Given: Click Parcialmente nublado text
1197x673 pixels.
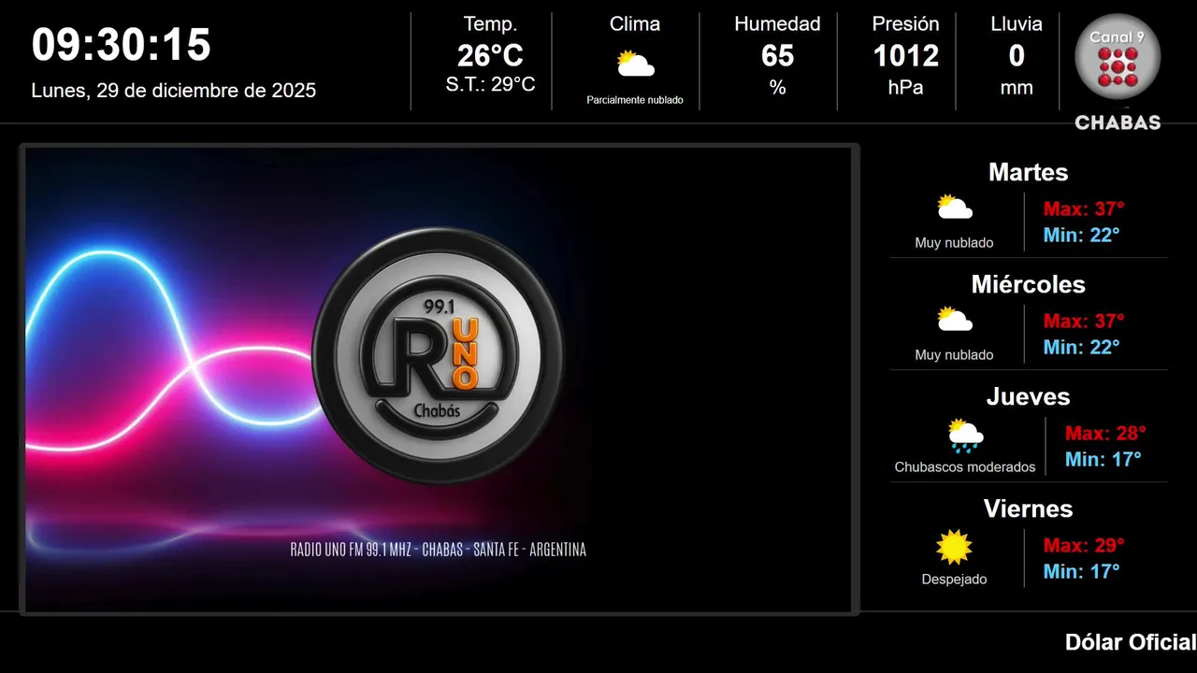Looking at the screenshot, I should pyautogui.click(x=635, y=100).
